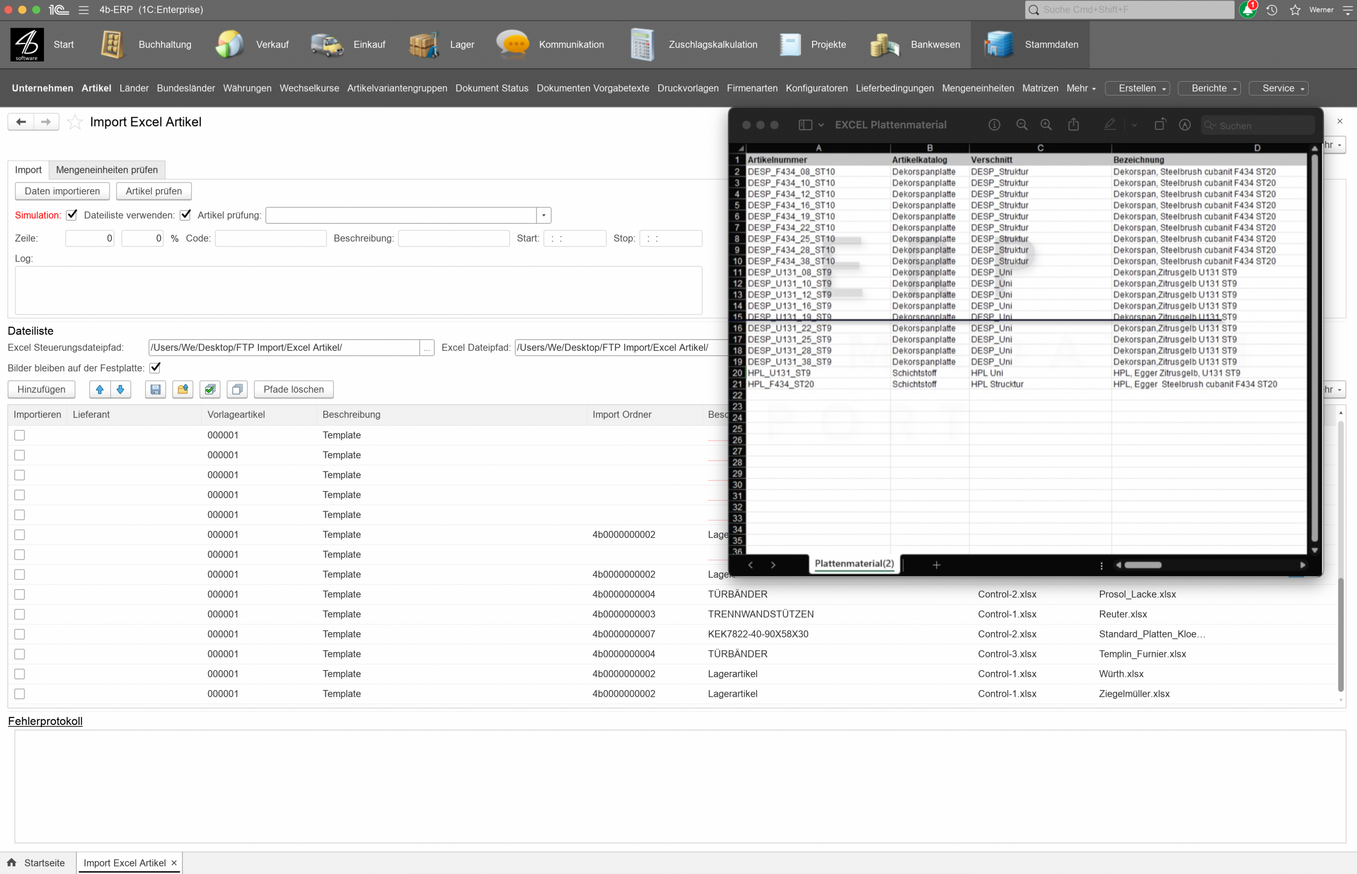Open the Lager module
This screenshot has width=1357, height=874.
click(462, 44)
